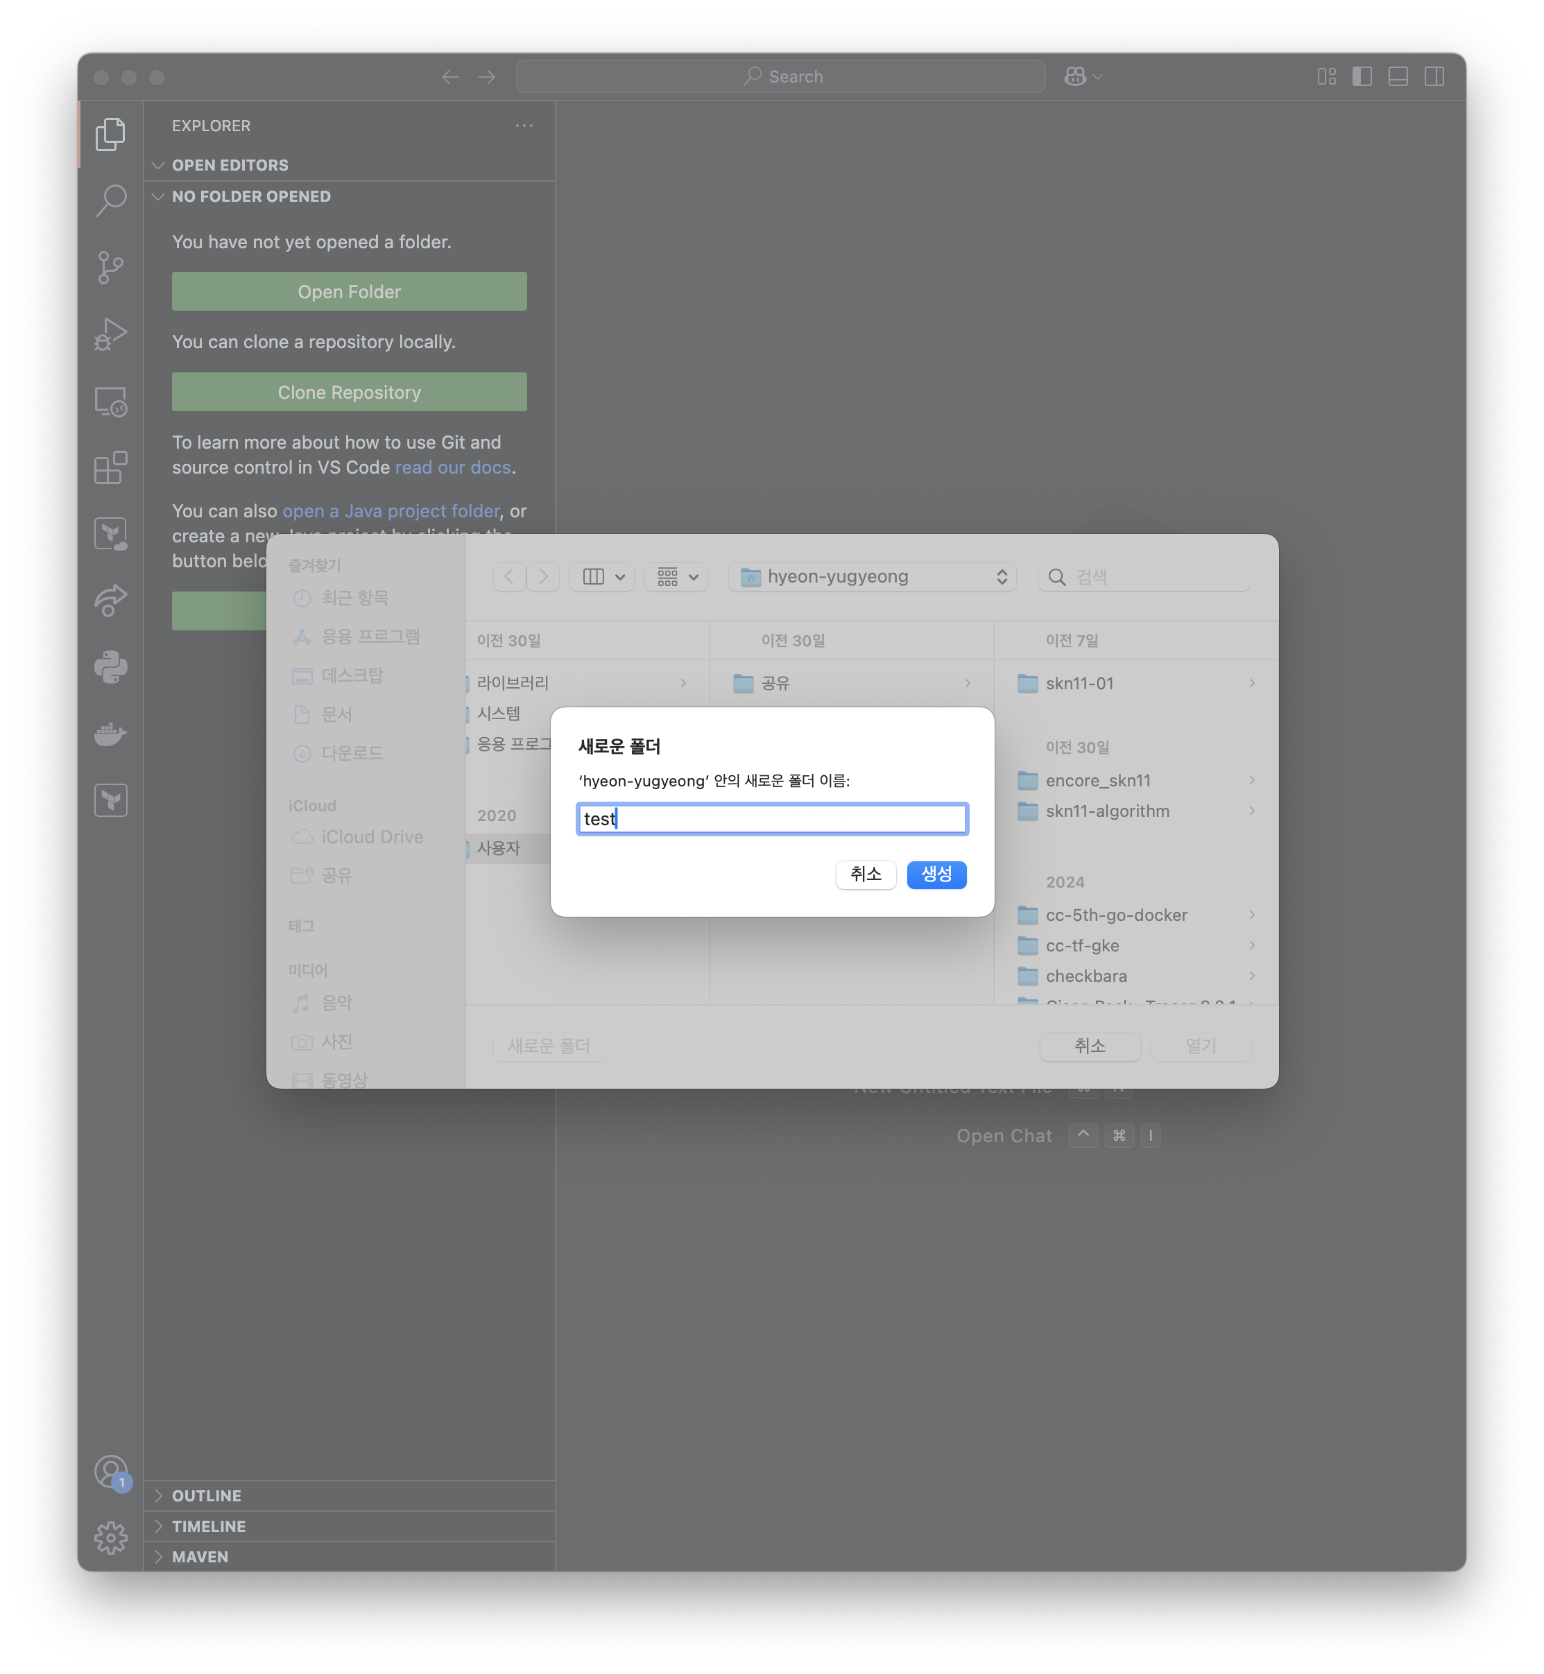Toggle Primary Side Bar layout button
Viewport: 1544px width, 1674px height.
[x=1362, y=77]
